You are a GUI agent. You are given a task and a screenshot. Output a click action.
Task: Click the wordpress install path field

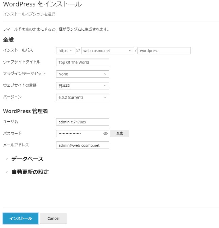pos(164,51)
